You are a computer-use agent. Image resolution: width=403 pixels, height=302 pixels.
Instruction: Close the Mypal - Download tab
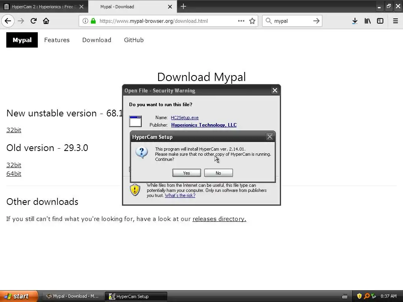tap(170, 7)
